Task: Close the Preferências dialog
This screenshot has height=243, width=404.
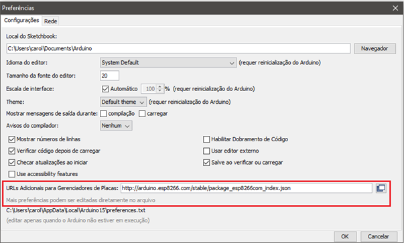Action: 395,8
